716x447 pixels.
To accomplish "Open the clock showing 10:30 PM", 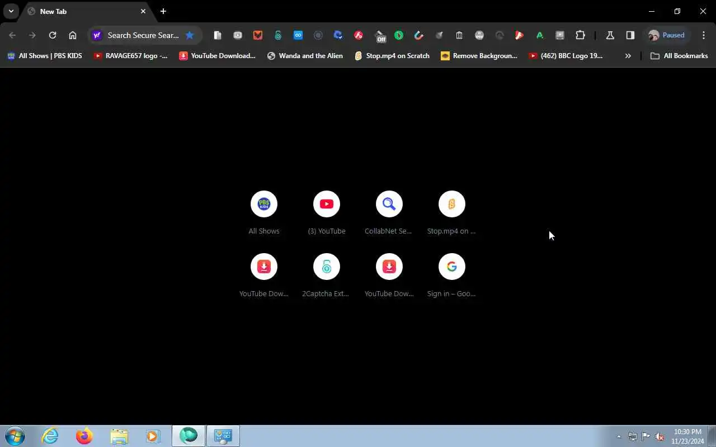I will point(687,436).
